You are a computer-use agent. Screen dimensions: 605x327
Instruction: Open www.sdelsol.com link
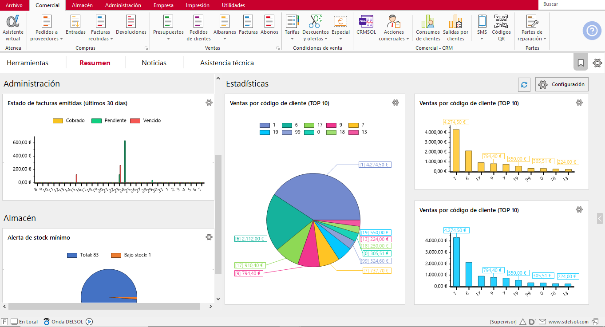(569, 322)
